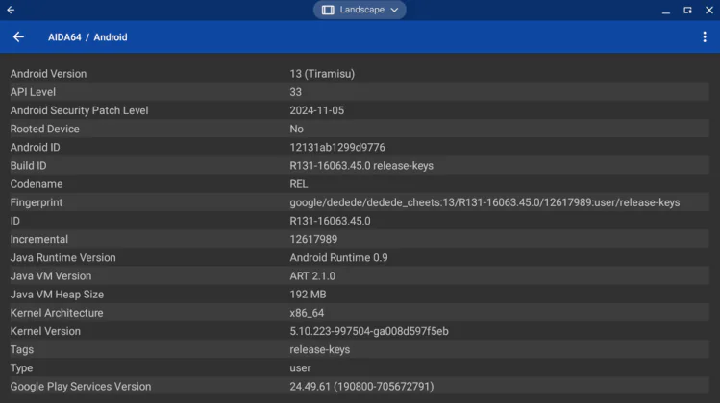The height and width of the screenshot is (403, 720).
Task: Select the Type label
Action: (21, 367)
